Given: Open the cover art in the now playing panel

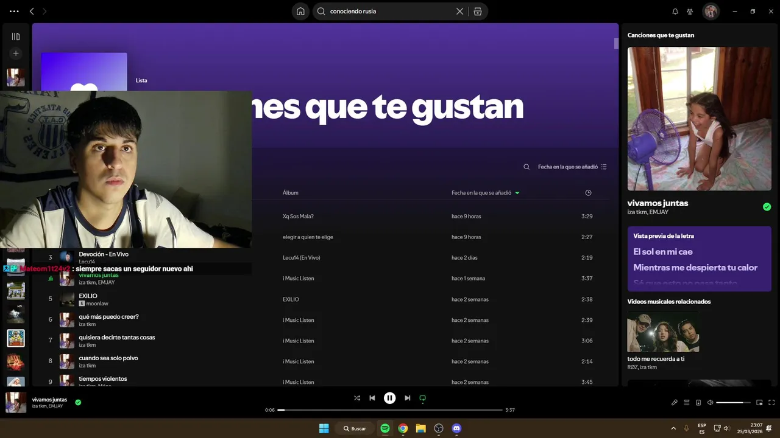Looking at the screenshot, I should [699, 119].
